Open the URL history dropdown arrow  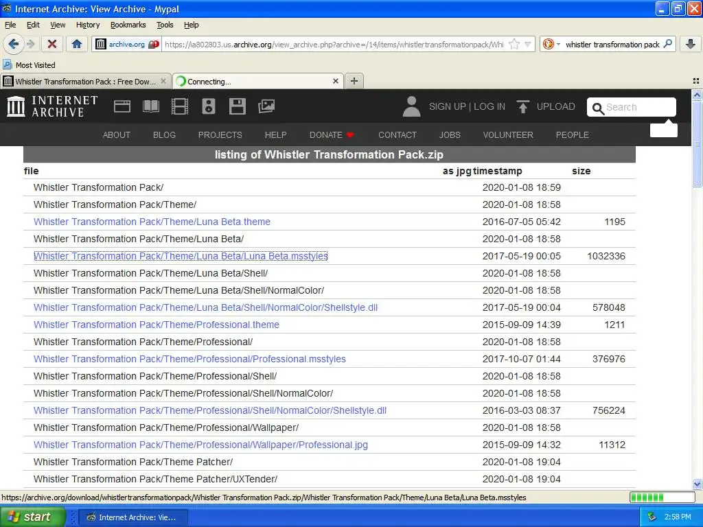(528, 45)
